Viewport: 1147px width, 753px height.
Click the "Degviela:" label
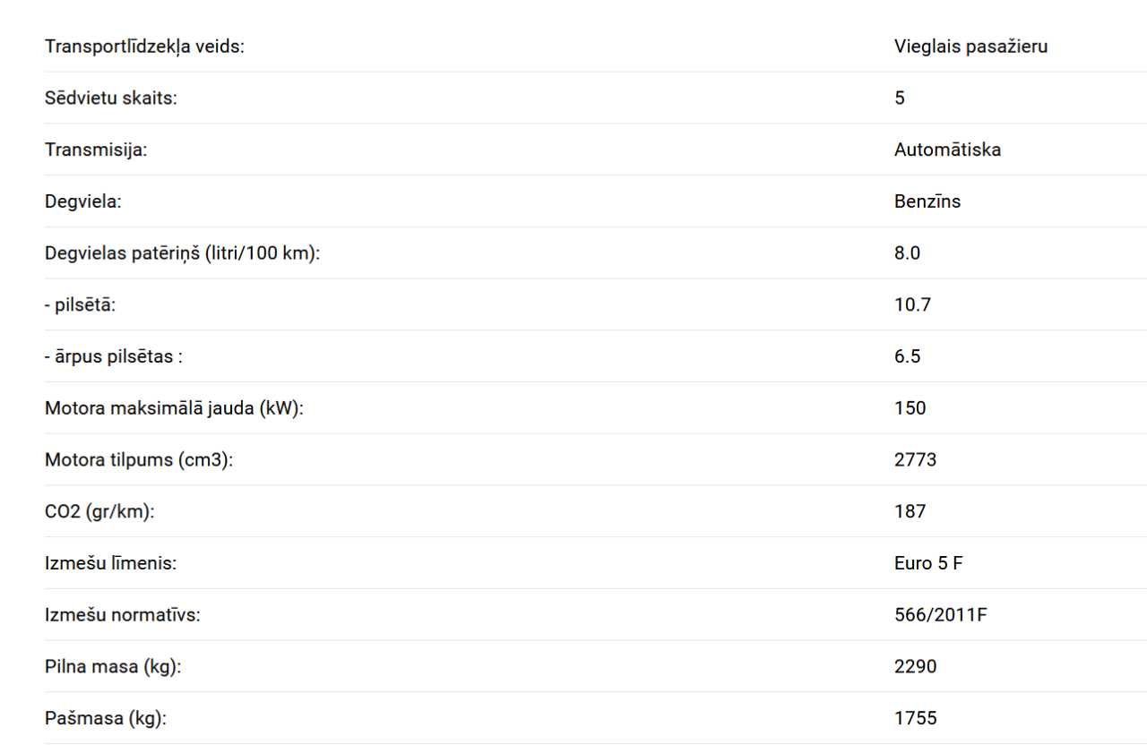point(82,202)
